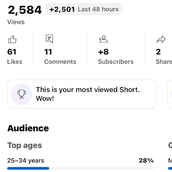Screen dimensions: 172x172
Task: Select the +8 subscribers count
Action: click(103, 52)
